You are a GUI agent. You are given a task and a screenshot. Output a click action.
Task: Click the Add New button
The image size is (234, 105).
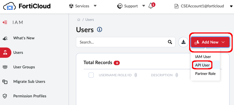click(210, 42)
